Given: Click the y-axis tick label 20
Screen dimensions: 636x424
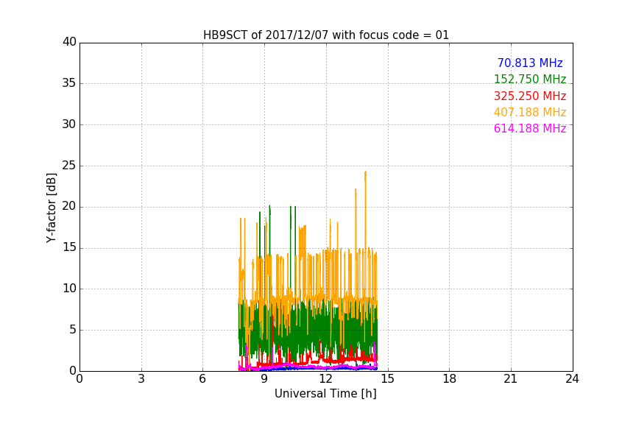Looking at the screenshot, I should click(x=69, y=207).
